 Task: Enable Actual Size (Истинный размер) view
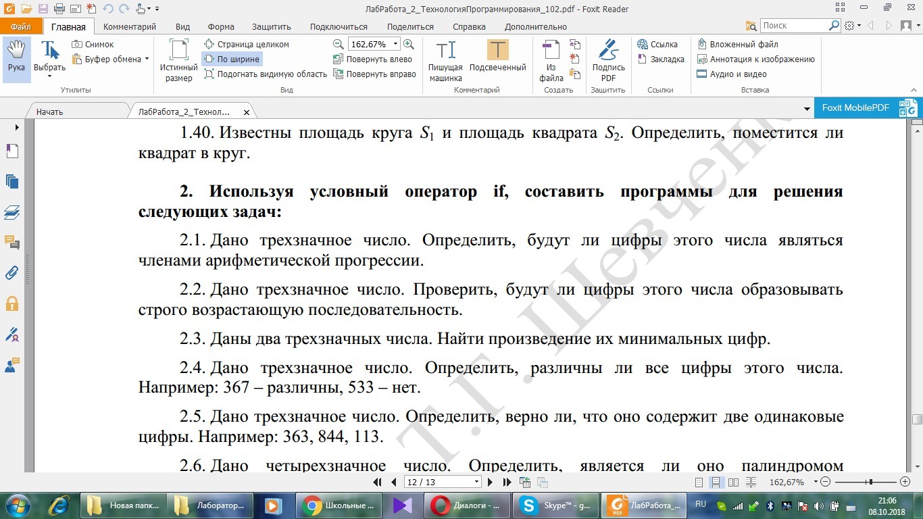click(x=178, y=61)
